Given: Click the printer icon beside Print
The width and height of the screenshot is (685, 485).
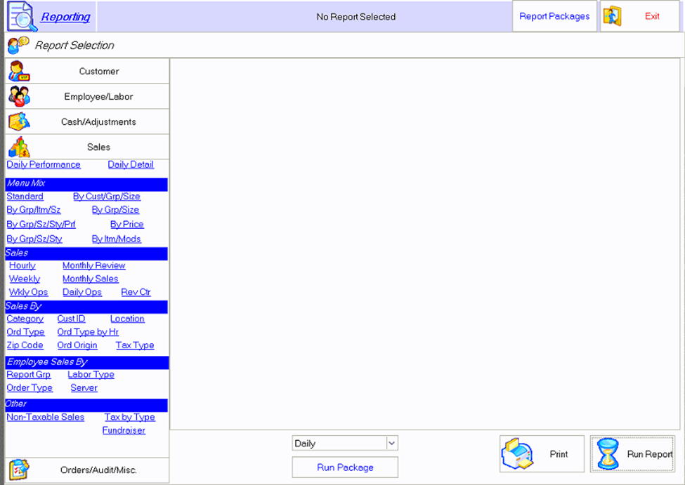Looking at the screenshot, I should pos(518,454).
